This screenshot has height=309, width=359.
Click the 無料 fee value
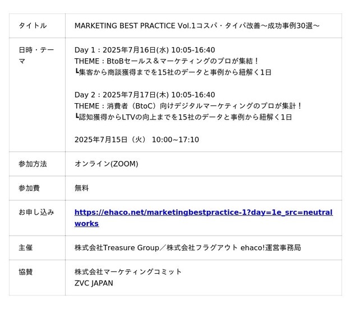[x=82, y=188]
